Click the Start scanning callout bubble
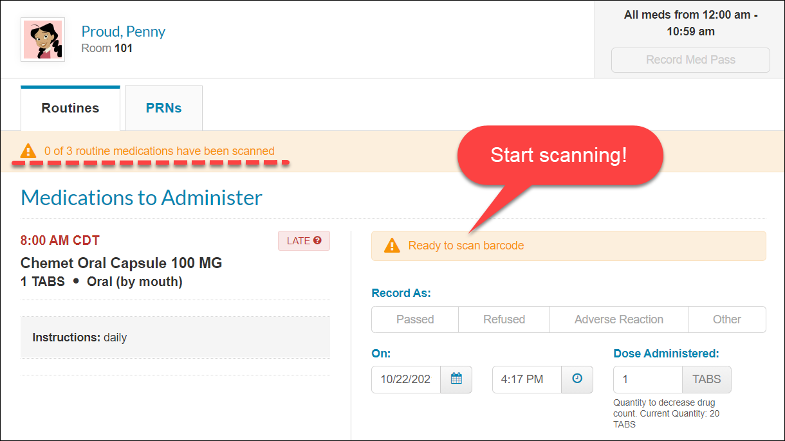The image size is (785, 441). tap(559, 154)
